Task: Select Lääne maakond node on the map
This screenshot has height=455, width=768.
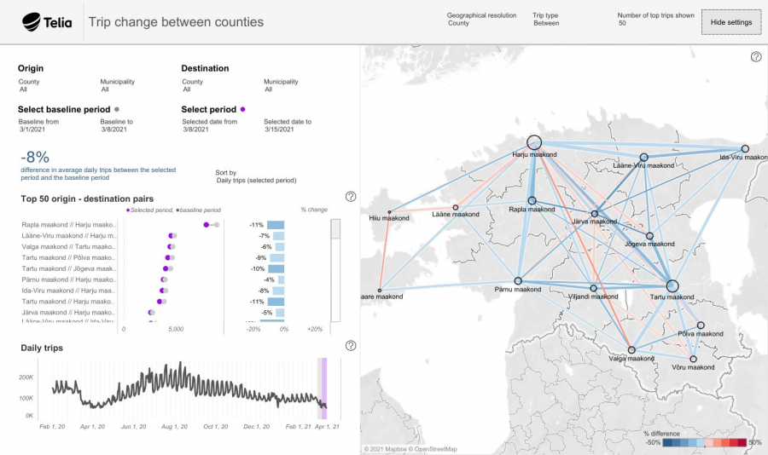Action: pyautogui.click(x=456, y=207)
